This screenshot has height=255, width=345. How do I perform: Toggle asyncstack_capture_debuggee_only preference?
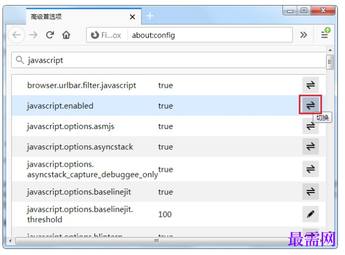pos(310,169)
